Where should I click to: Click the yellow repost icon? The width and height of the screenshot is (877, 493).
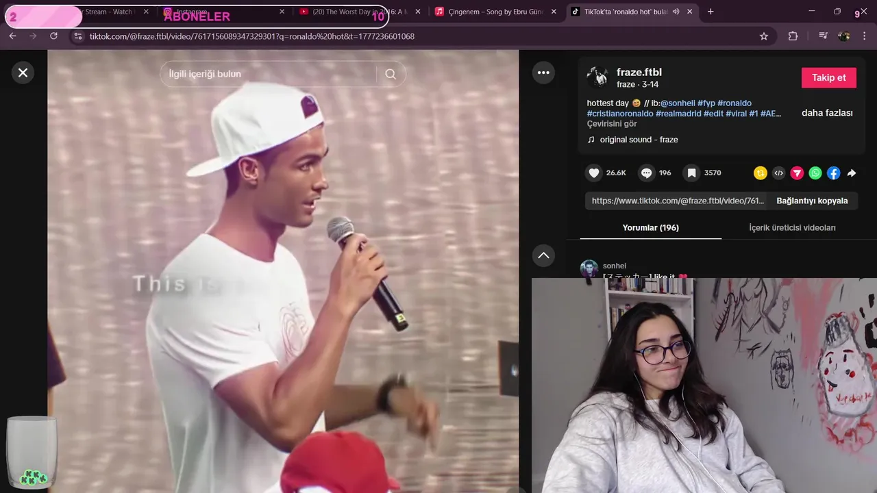tap(760, 173)
